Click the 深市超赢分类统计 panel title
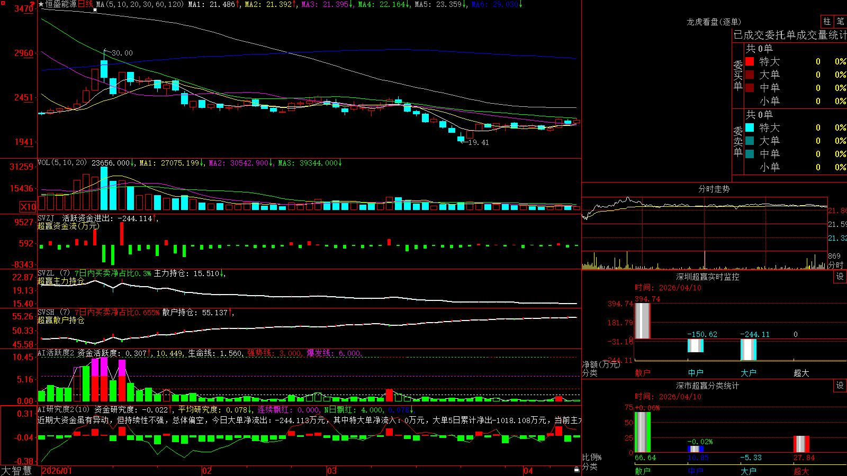The height and width of the screenshot is (476, 847). (x=708, y=386)
